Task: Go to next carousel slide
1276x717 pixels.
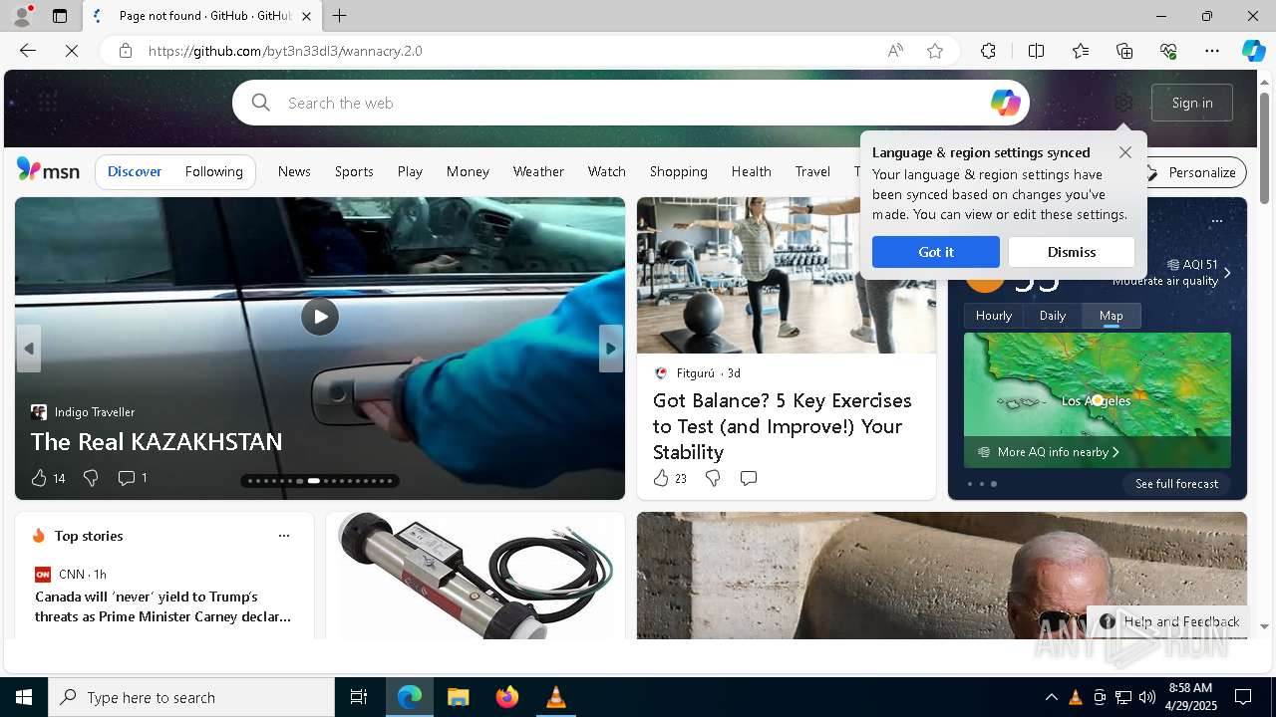Action: point(610,349)
